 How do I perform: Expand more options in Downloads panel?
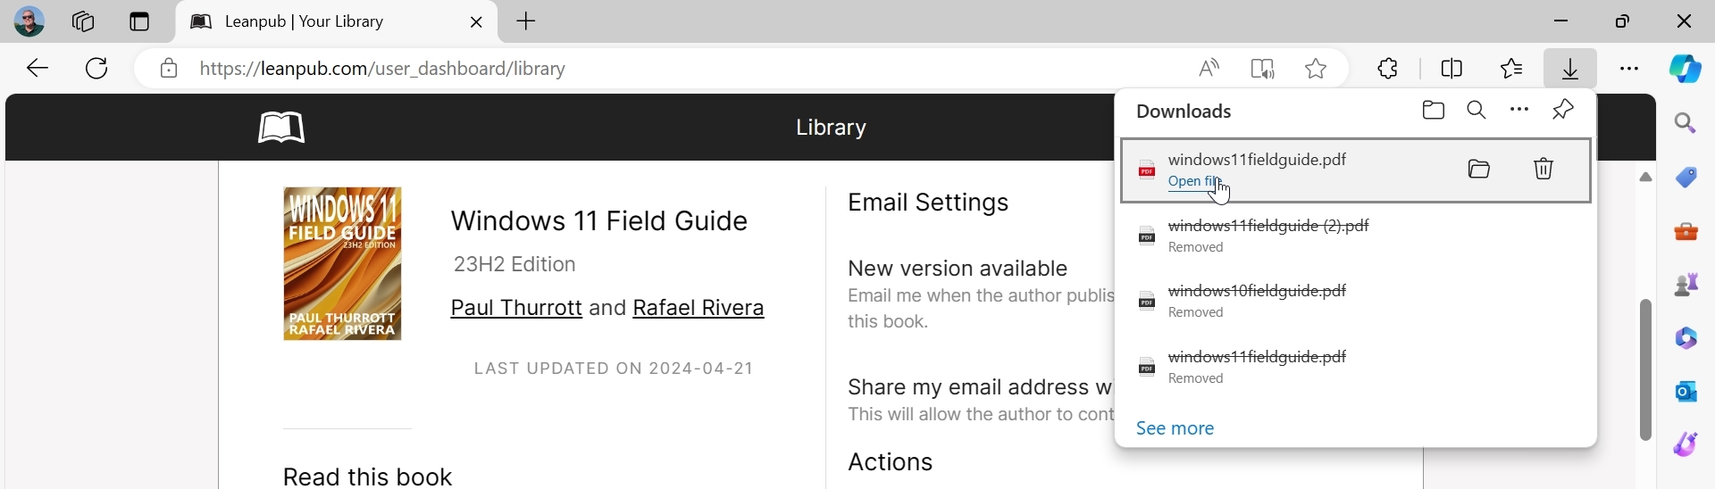point(1519,111)
